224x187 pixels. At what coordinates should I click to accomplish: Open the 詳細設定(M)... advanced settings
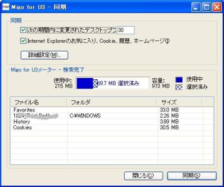point(44,55)
